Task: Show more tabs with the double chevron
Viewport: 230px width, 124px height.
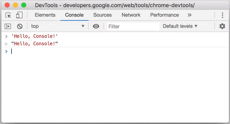Action: coord(190,15)
